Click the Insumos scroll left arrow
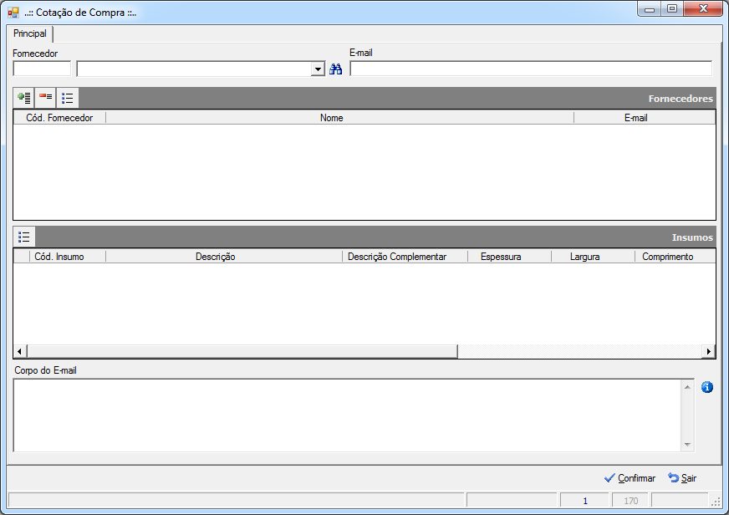The width and height of the screenshot is (729, 515). pos(19,351)
